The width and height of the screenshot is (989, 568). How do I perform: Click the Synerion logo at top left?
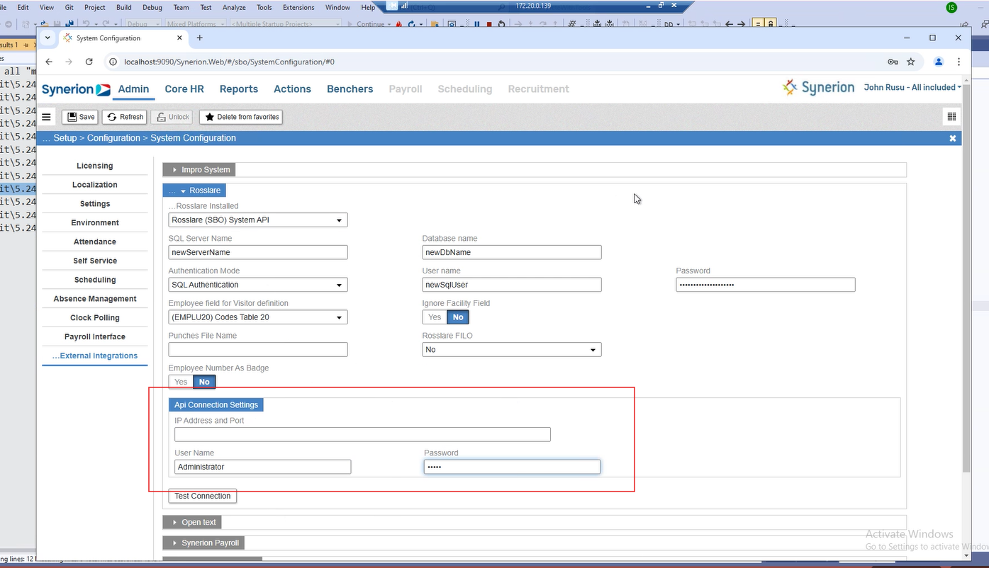point(76,89)
